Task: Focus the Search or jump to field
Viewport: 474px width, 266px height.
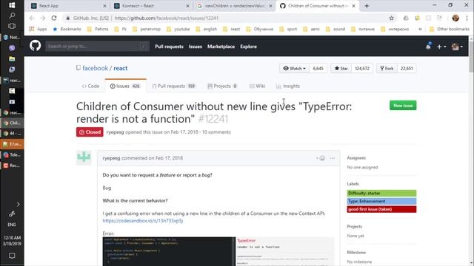Action: click(97, 46)
